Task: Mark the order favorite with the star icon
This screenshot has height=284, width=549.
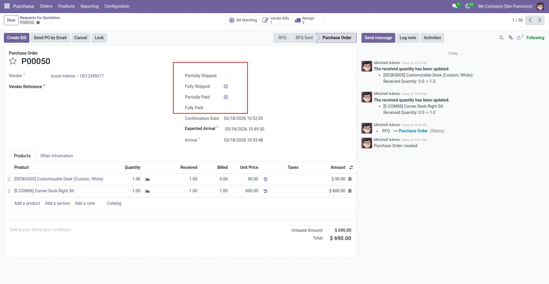Action: [13, 61]
